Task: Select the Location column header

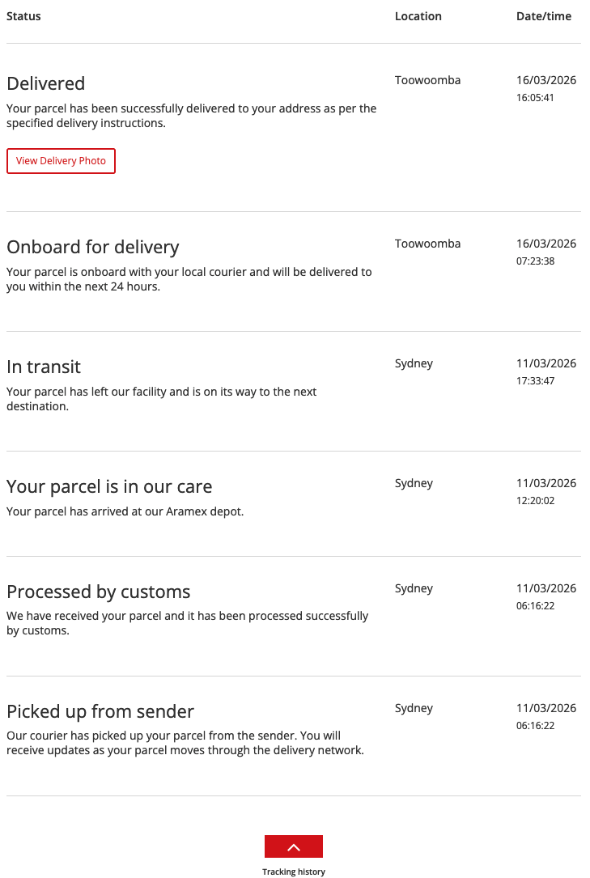Action: pyautogui.click(x=418, y=16)
